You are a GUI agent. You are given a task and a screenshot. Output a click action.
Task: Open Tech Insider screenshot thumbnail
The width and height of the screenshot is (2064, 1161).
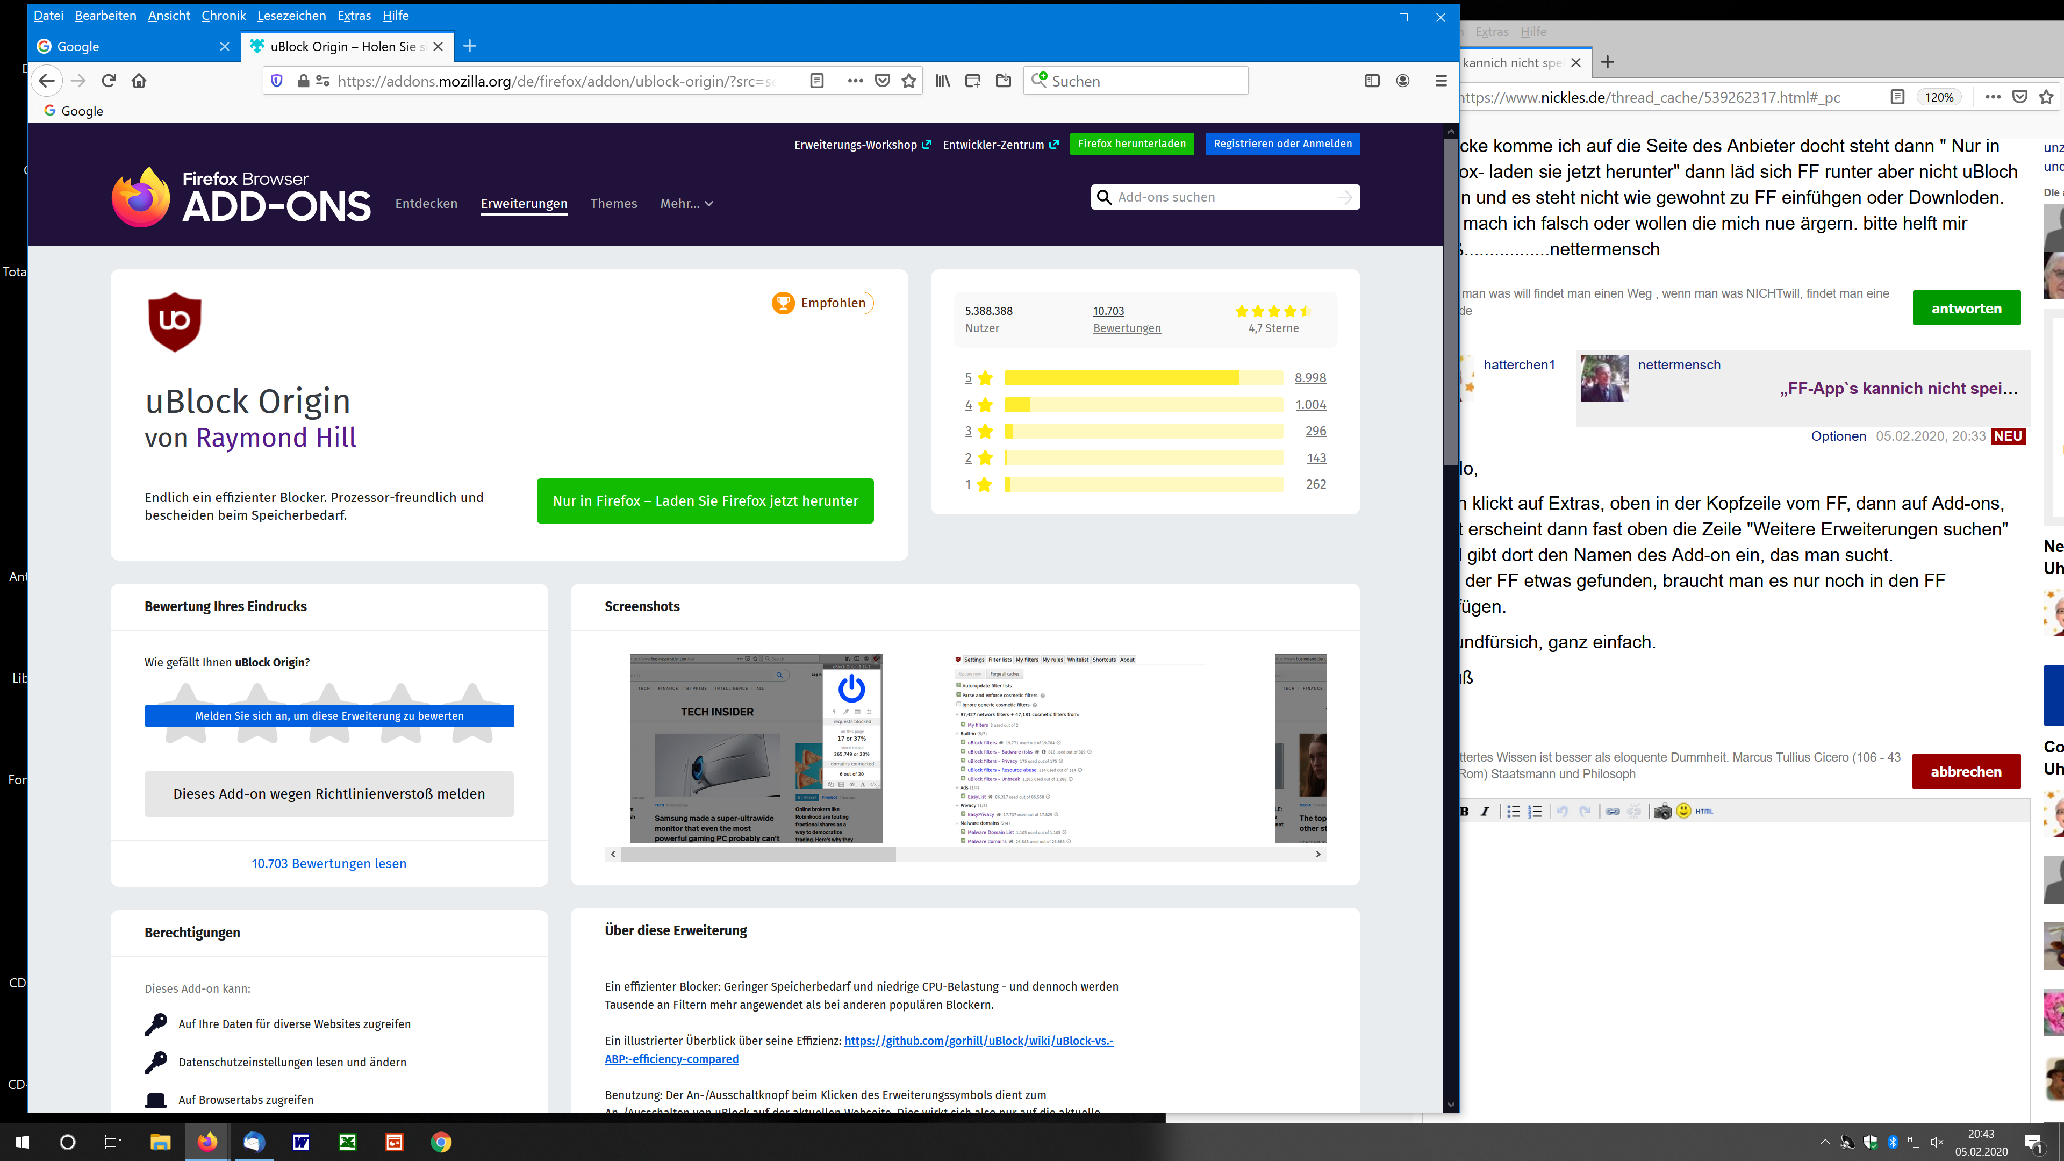[756, 748]
